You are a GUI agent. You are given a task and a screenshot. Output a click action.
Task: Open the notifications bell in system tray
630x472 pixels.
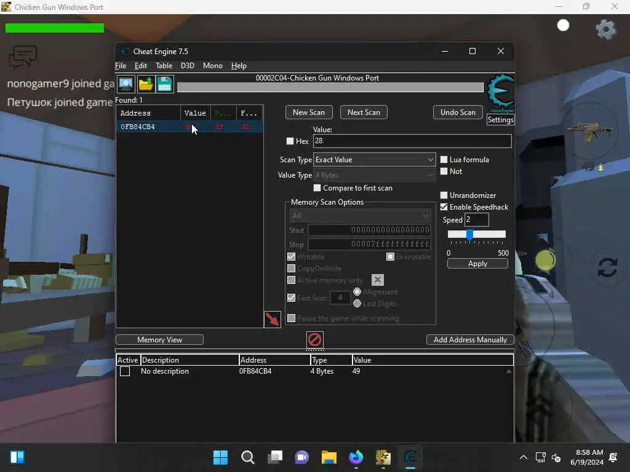pos(613,457)
